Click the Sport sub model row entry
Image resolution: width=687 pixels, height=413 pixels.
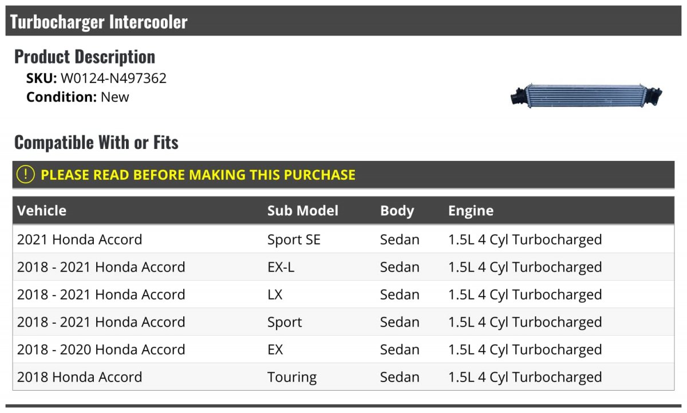click(x=285, y=322)
